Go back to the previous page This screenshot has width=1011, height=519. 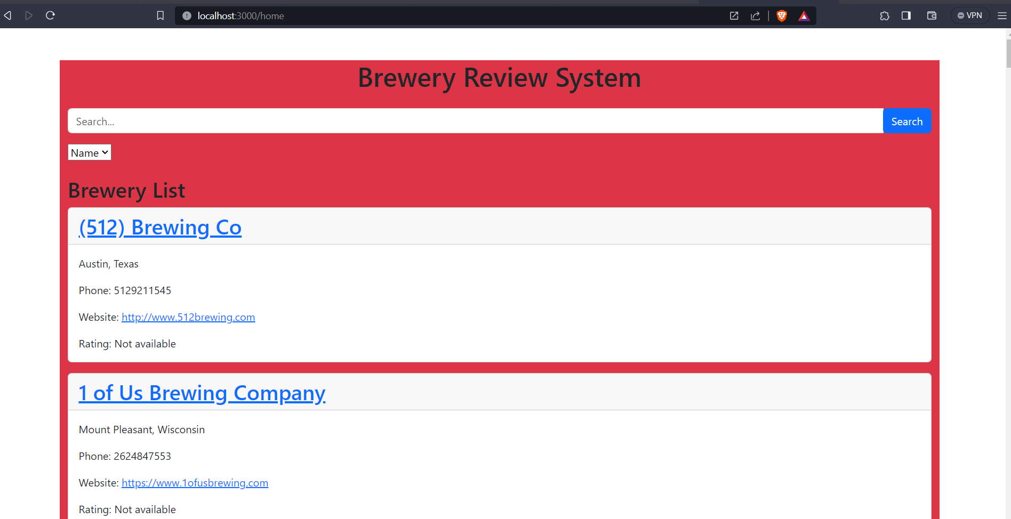[x=7, y=15]
